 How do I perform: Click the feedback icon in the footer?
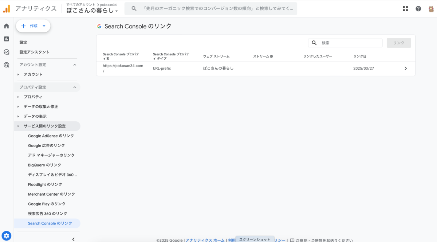292,241
